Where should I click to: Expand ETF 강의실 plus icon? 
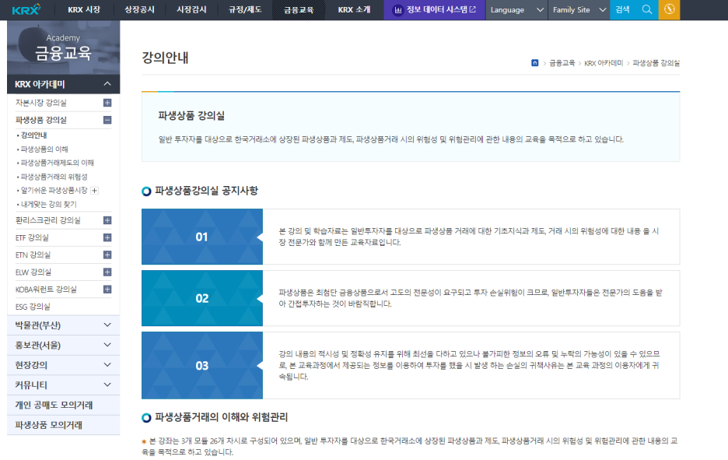click(107, 237)
